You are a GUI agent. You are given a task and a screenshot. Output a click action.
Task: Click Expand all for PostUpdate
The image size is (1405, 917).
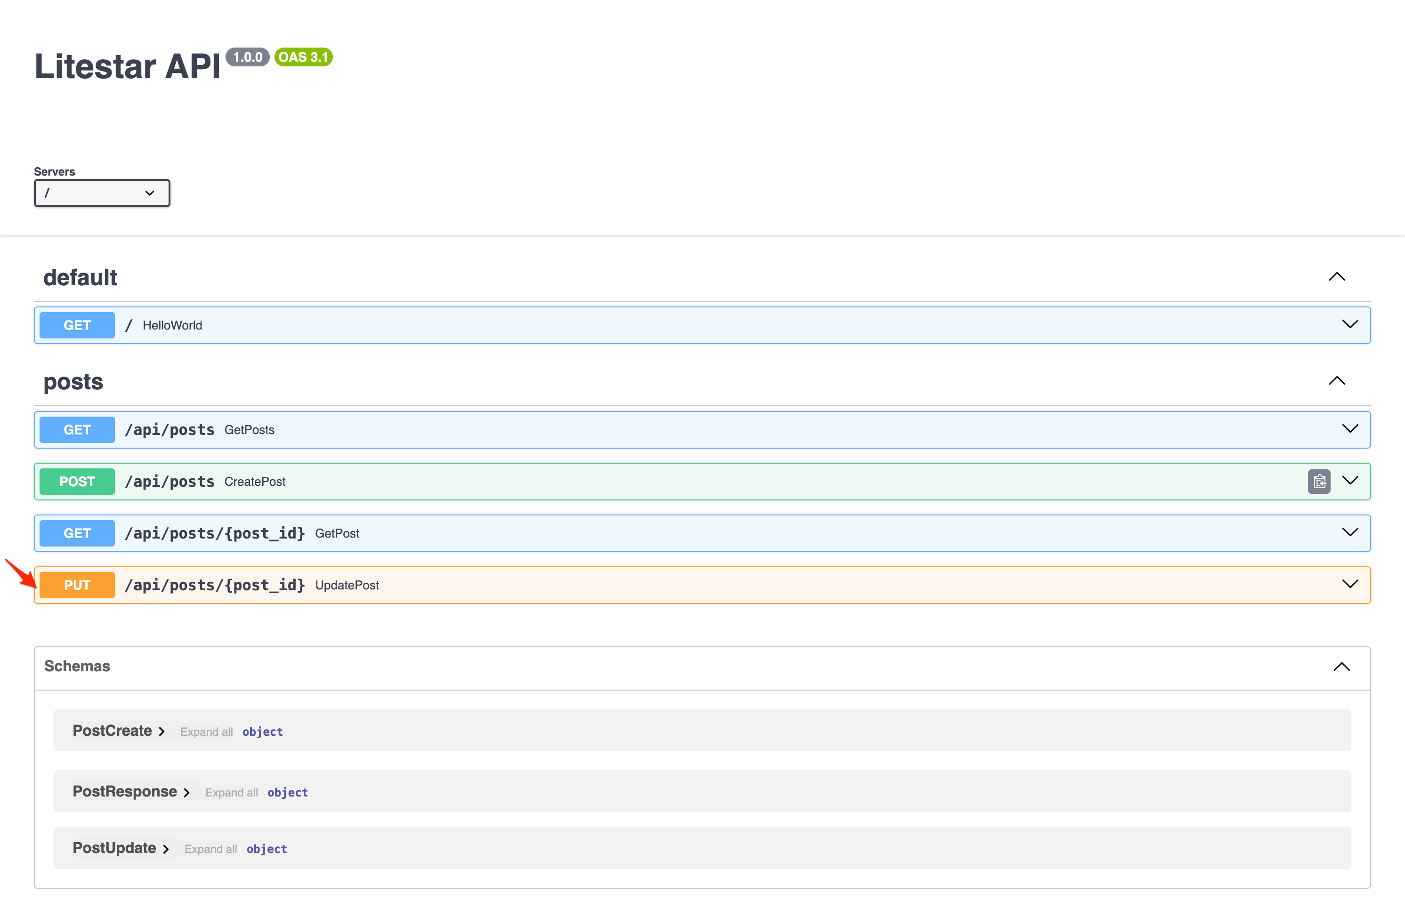pyautogui.click(x=211, y=849)
